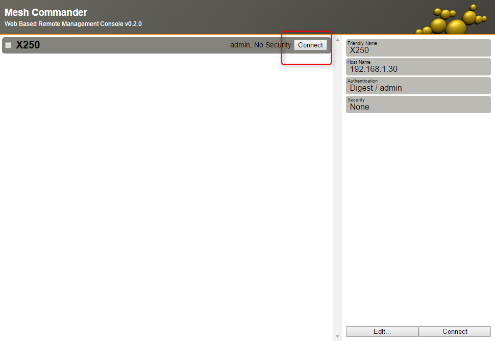
Task: Click the Security field showing None
Action: [418, 104]
